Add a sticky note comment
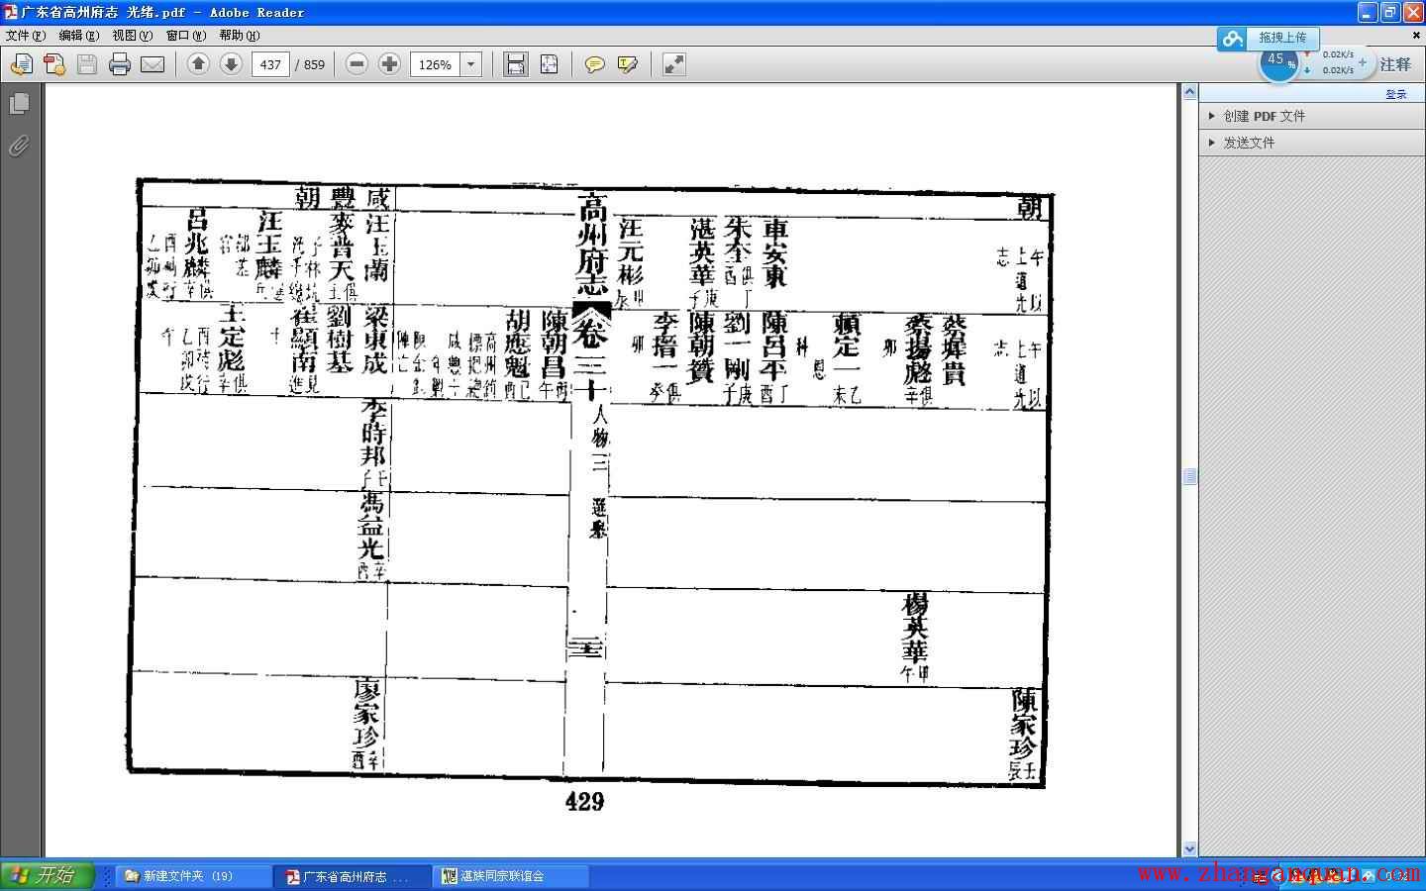The width and height of the screenshot is (1426, 891). point(594,64)
